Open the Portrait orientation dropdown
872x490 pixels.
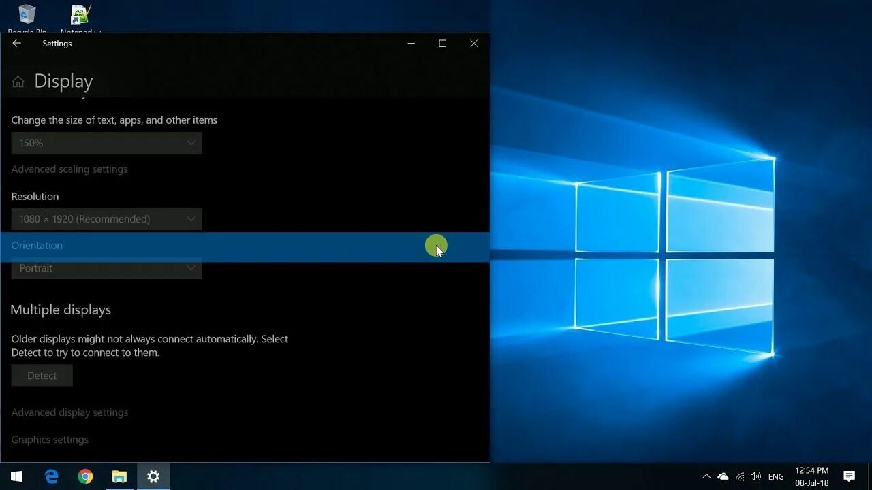(107, 268)
